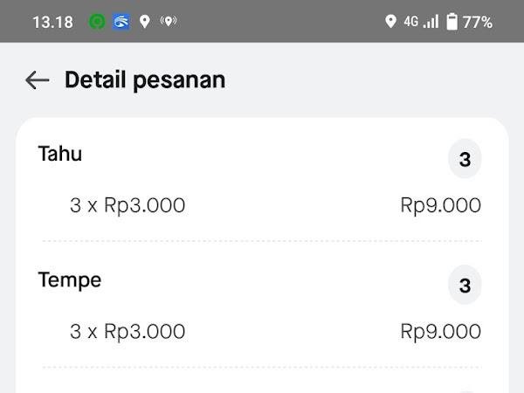Viewport: 524px width, 393px height.
Task: Click the green circle notification icon
Action: (97, 22)
